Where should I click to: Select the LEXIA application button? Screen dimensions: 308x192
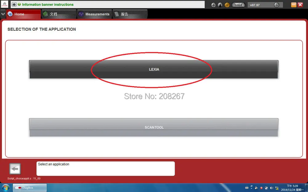pos(154,69)
